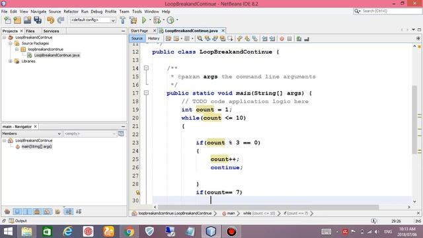The image size is (423, 238).
Task: Toggle Sort by Name in Navigator
Action: click(69, 212)
